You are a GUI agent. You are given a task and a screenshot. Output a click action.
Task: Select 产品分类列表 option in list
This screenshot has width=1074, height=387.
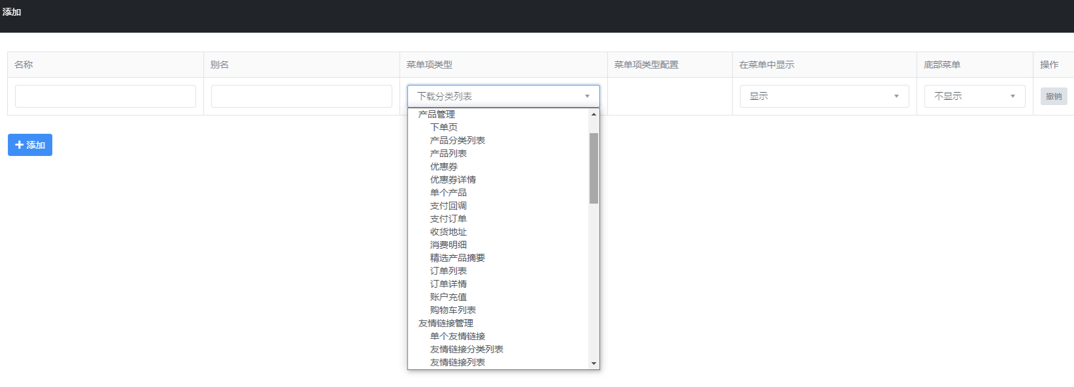click(x=457, y=140)
